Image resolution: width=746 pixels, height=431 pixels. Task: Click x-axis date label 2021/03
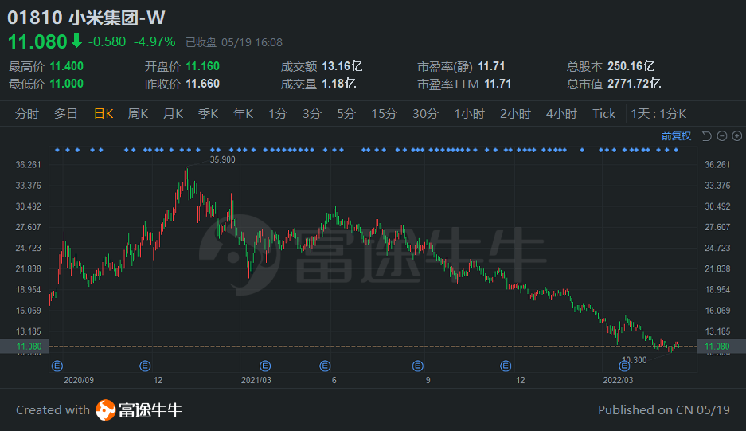click(x=256, y=380)
